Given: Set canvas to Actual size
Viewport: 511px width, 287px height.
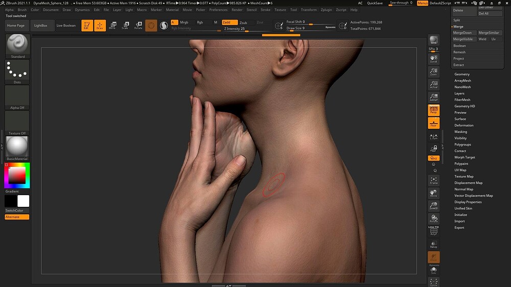Looking at the screenshot, I should [x=433, y=84].
